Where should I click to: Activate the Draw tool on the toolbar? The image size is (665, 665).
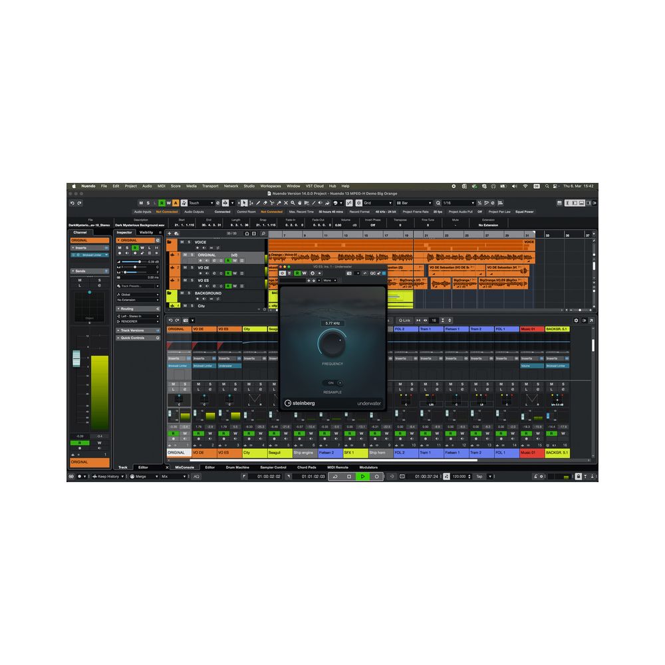click(x=258, y=203)
